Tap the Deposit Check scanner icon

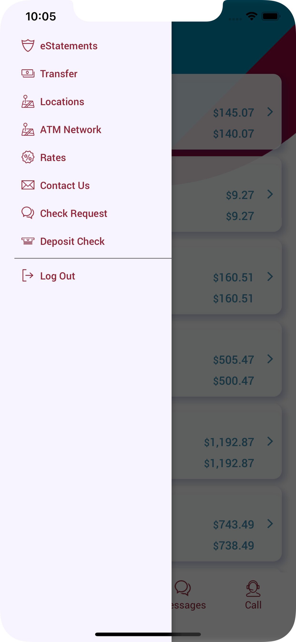28,241
